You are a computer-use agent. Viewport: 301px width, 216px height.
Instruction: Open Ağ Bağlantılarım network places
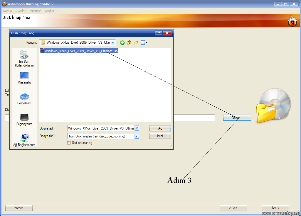tap(24, 140)
